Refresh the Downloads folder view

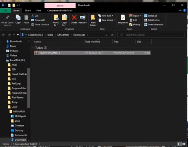point(112,35)
